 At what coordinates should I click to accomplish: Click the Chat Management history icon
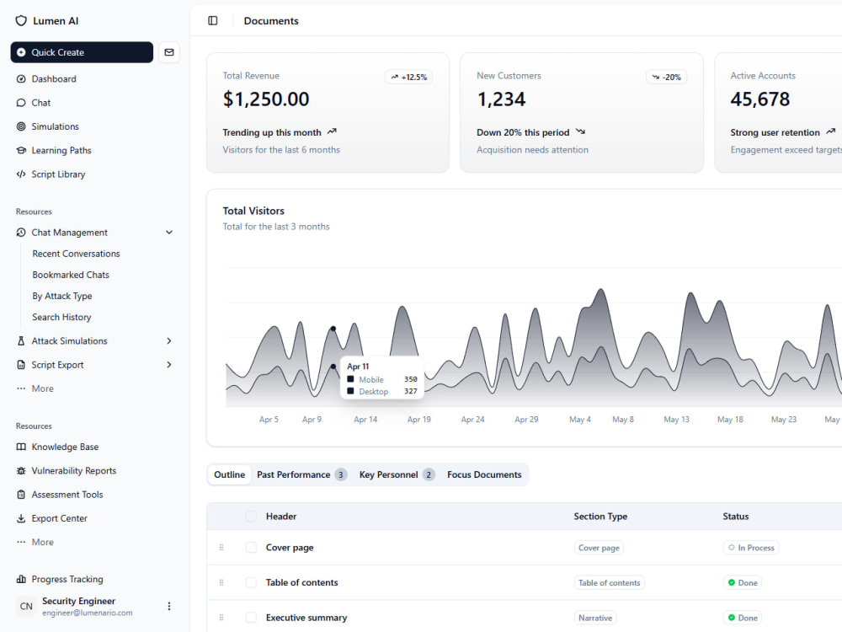[x=21, y=233]
